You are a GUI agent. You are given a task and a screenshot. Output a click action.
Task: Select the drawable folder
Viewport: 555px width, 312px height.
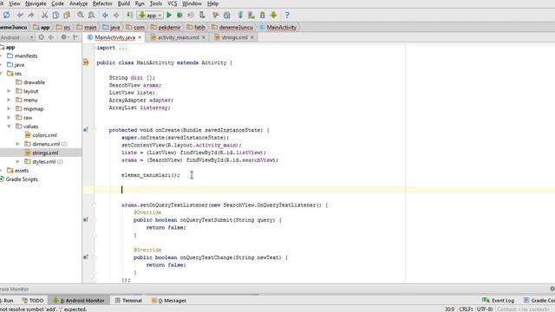(30, 82)
